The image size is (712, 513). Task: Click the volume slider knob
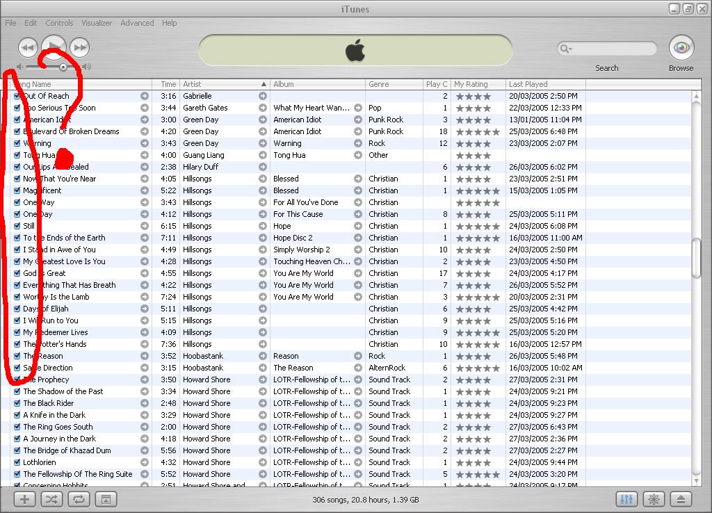pyautogui.click(x=63, y=67)
